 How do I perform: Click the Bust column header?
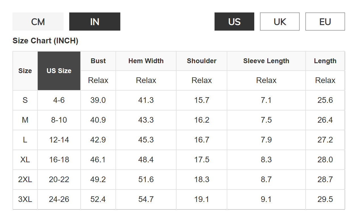click(98, 61)
